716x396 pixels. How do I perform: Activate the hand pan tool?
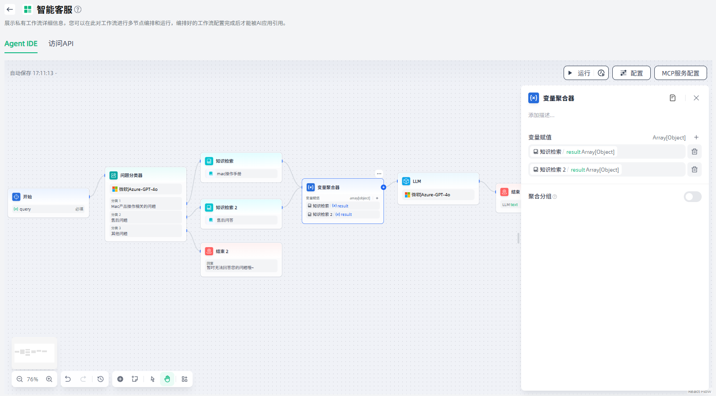167,379
